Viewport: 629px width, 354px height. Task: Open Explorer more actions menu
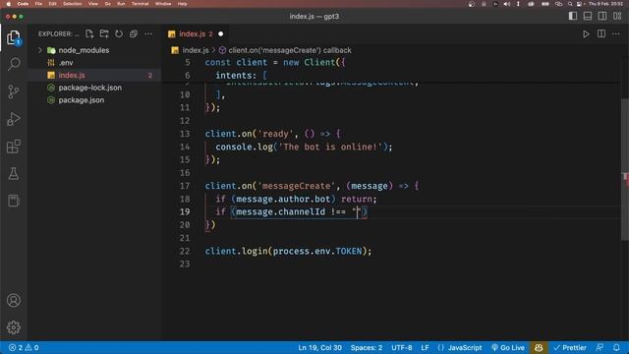(148, 34)
